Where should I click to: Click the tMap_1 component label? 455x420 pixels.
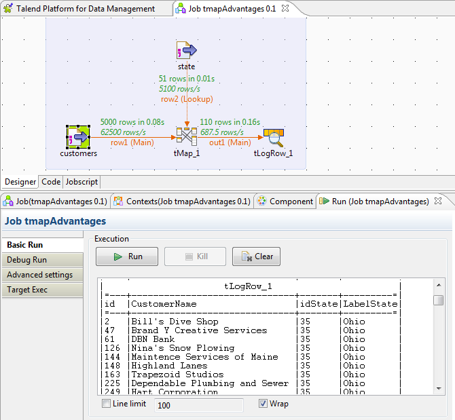[x=187, y=153]
